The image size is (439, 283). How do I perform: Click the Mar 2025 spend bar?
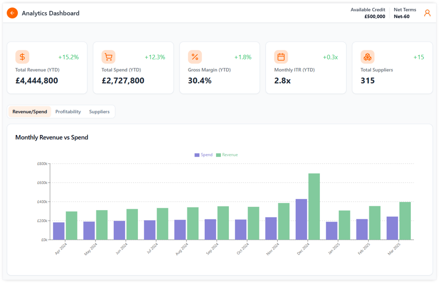click(x=392, y=228)
